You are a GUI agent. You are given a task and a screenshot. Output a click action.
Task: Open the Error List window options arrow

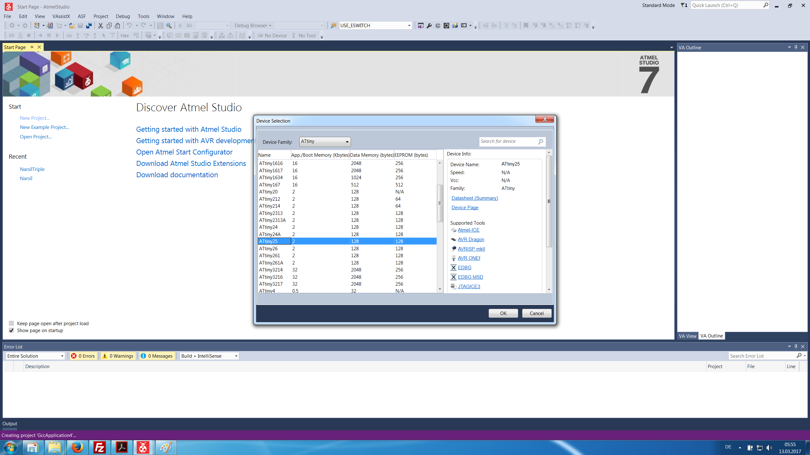click(789, 347)
